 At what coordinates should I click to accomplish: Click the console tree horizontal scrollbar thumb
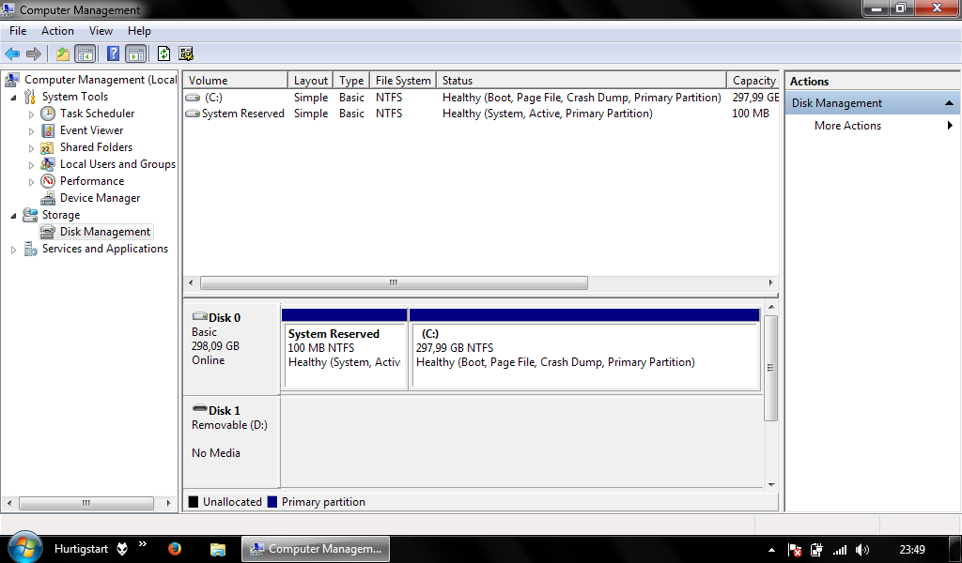click(x=86, y=503)
